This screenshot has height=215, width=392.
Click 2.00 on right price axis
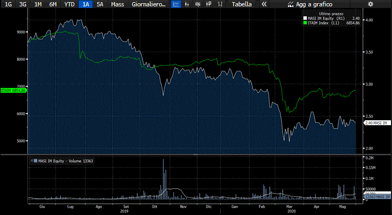369,148
